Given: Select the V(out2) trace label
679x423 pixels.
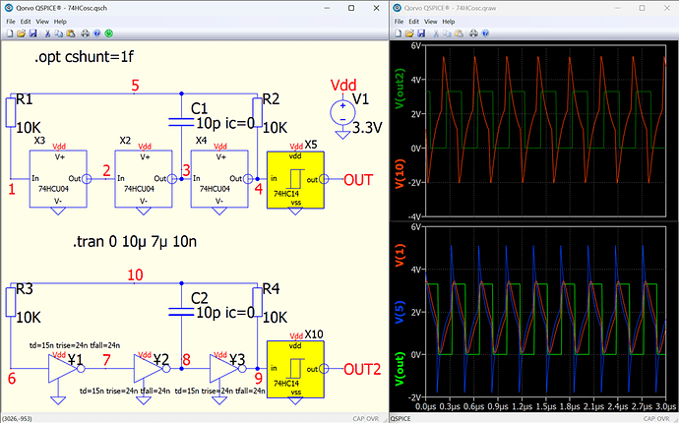Looking at the screenshot, I should (400, 89).
